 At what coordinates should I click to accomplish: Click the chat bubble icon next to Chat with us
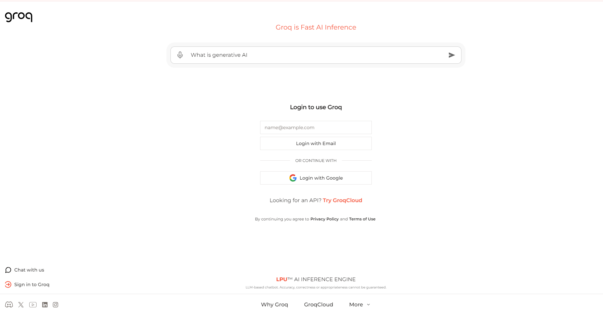8,270
